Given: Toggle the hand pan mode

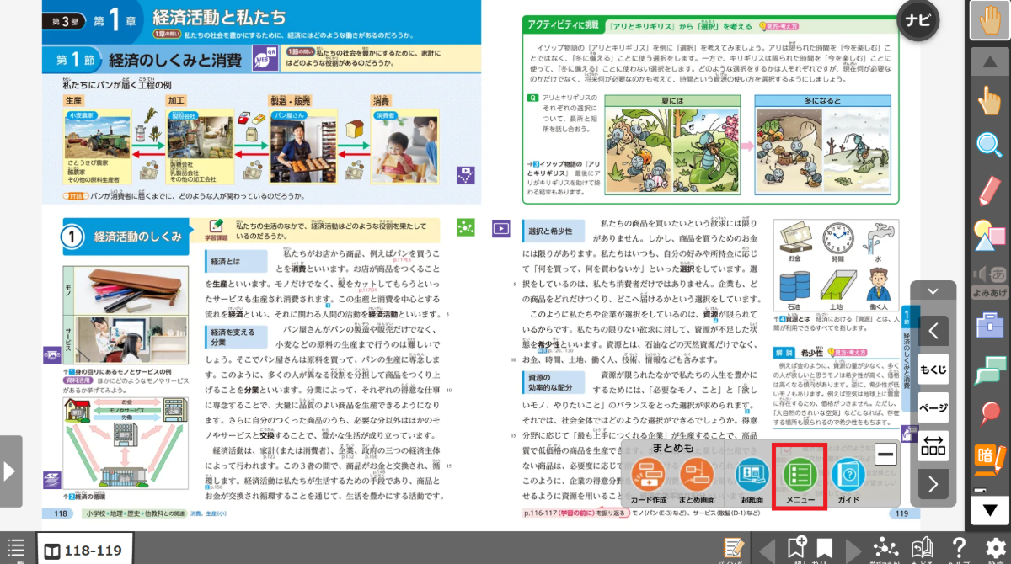Looking at the screenshot, I should [x=990, y=21].
